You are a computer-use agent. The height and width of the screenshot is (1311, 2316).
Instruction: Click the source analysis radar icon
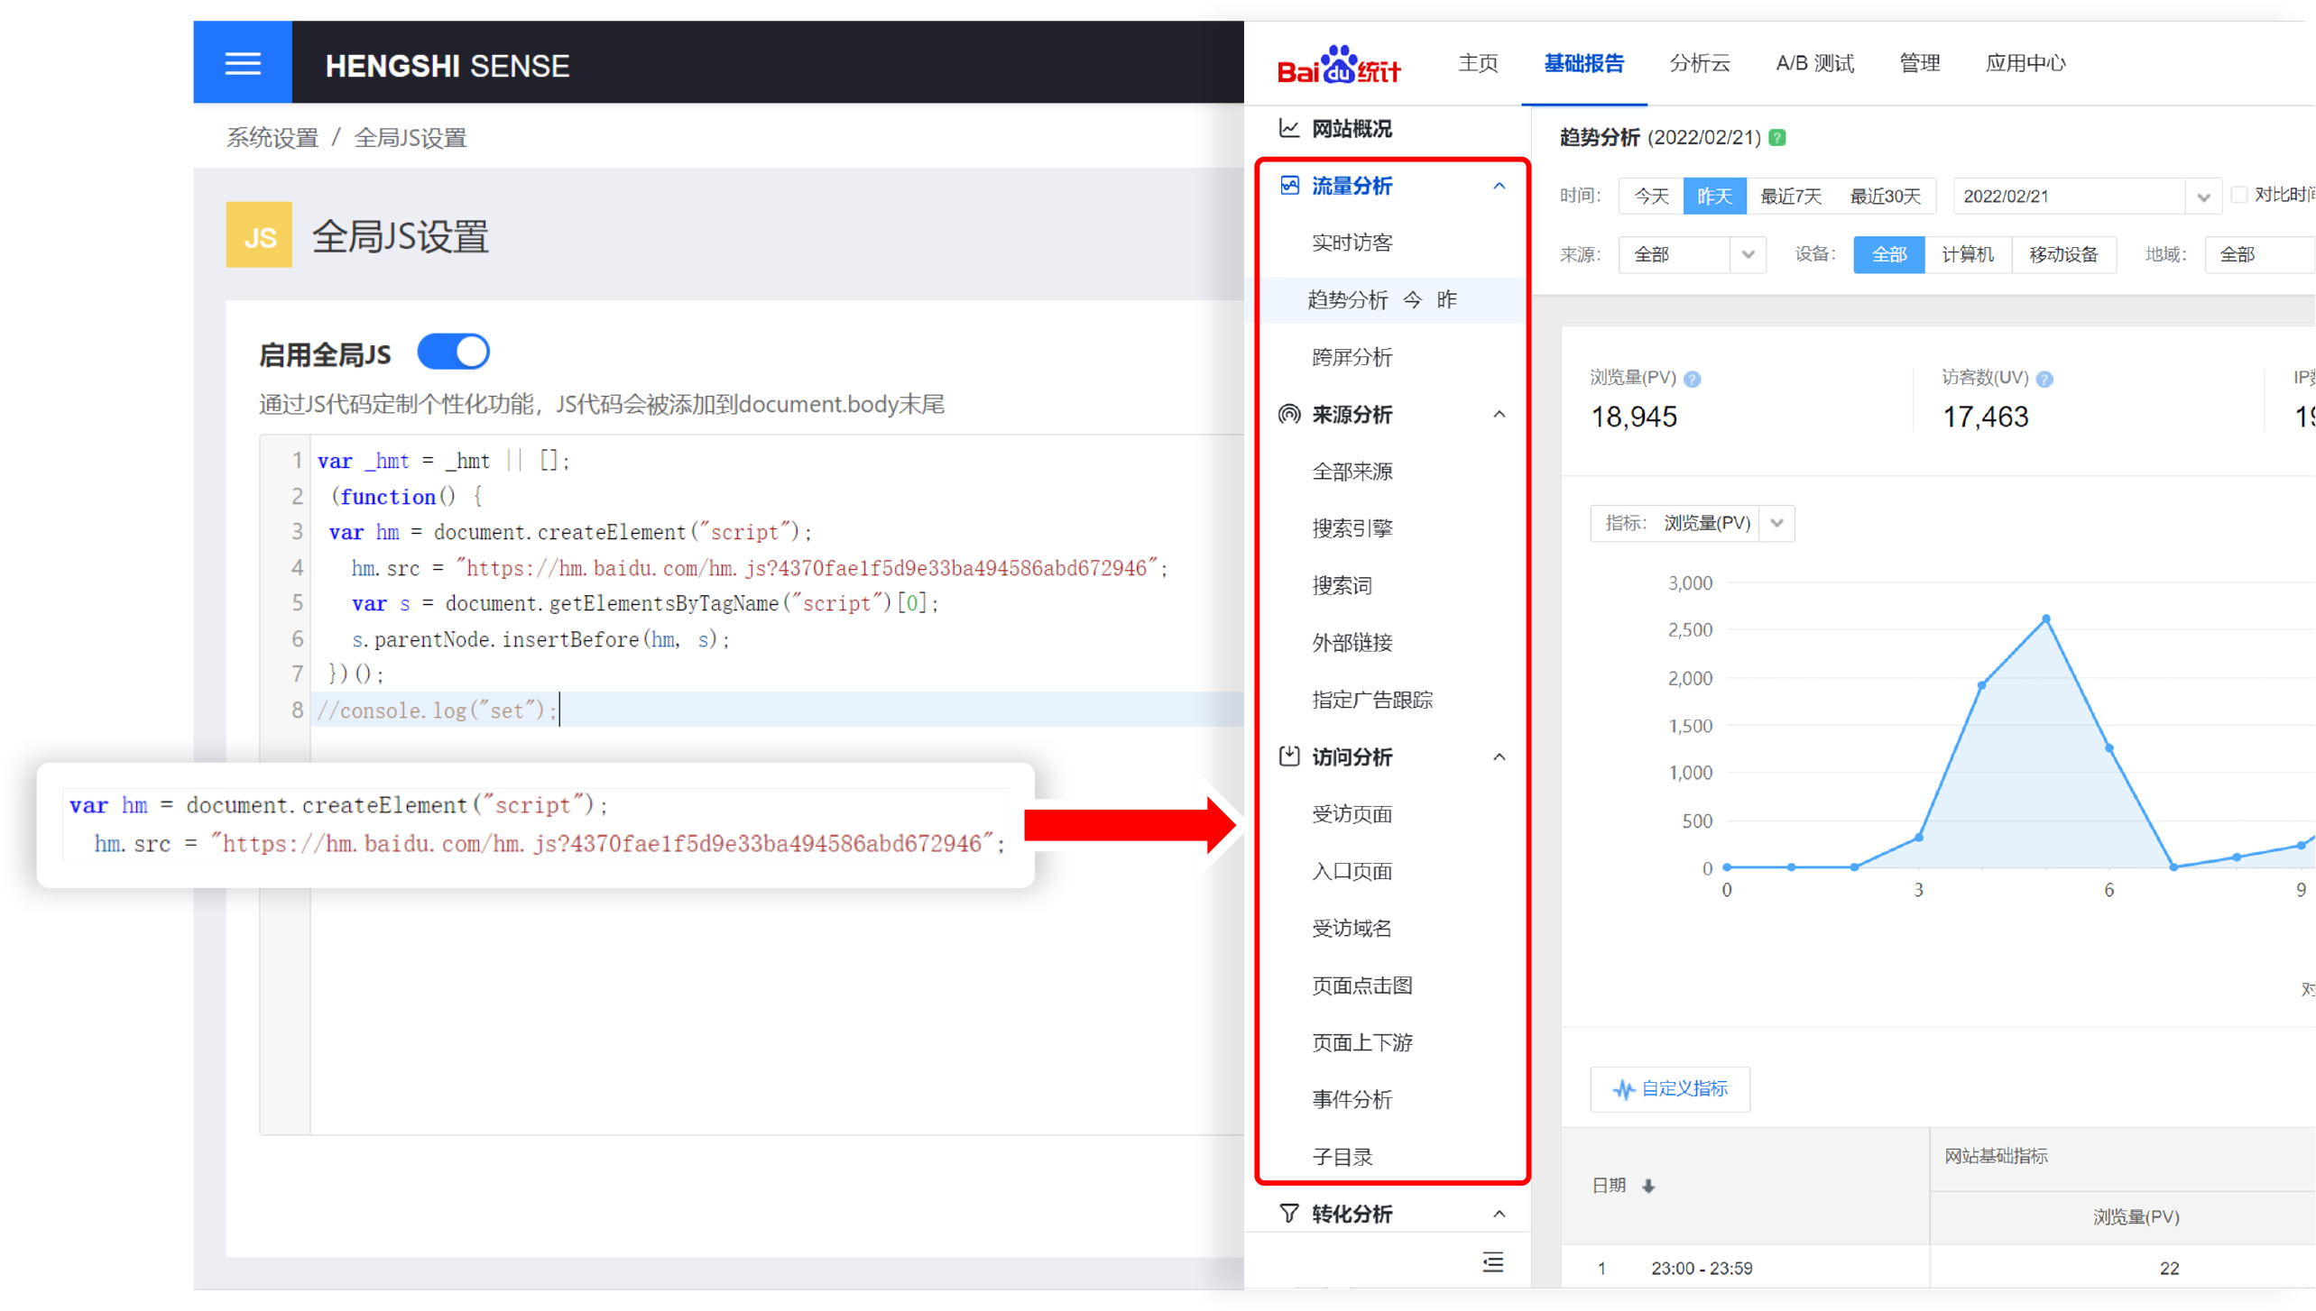1289,414
